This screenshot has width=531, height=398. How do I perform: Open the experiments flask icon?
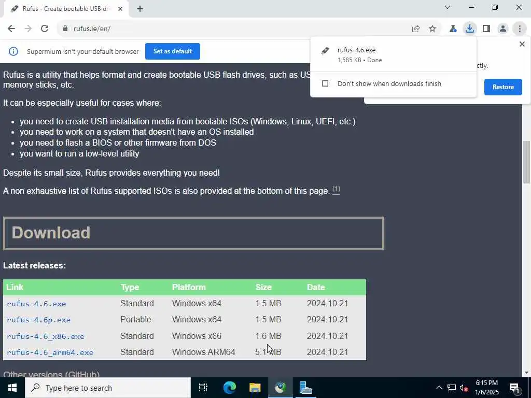click(x=453, y=29)
